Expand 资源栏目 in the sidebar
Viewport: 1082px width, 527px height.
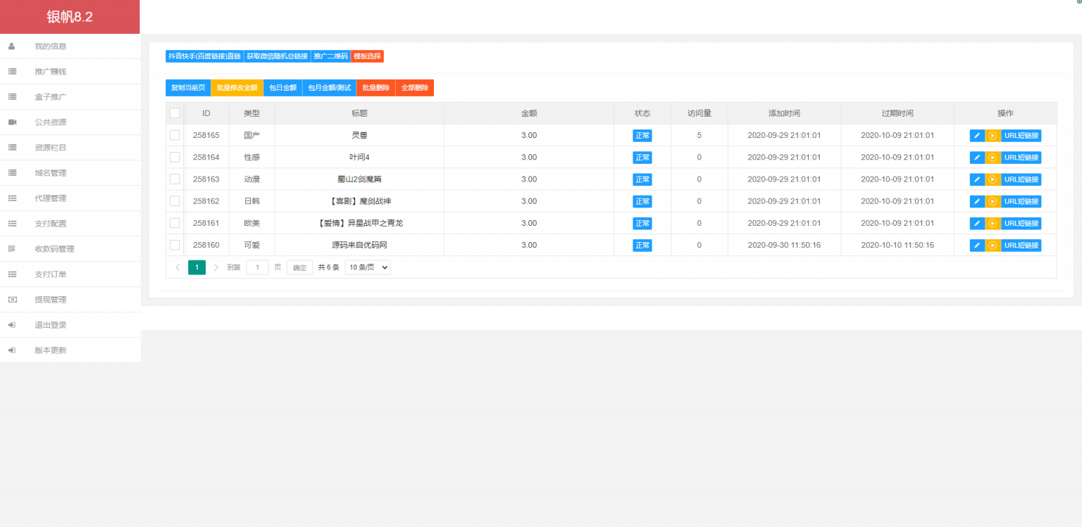pyautogui.click(x=51, y=147)
